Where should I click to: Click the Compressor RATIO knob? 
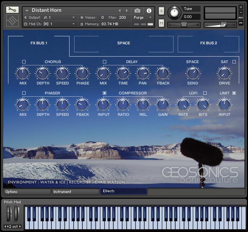tap(123, 104)
